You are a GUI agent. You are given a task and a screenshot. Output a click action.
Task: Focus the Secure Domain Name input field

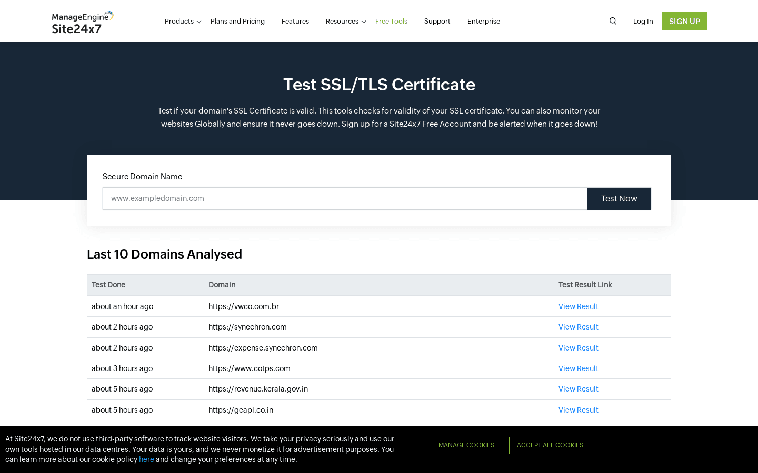click(x=345, y=199)
